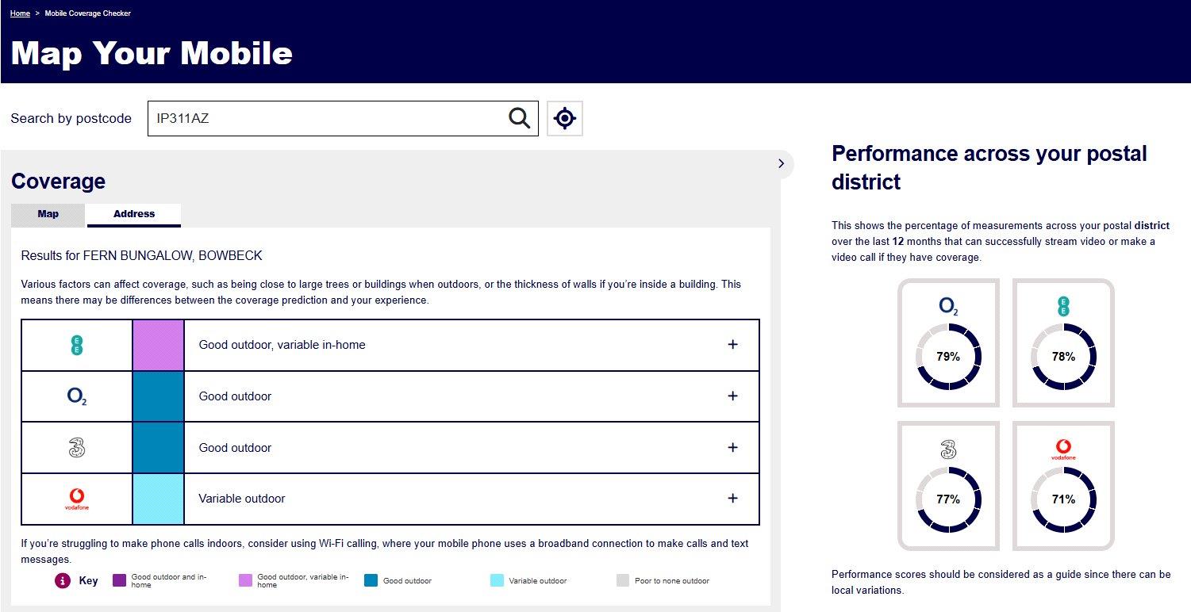Click the light purple variable in-home key swatch

tap(246, 580)
